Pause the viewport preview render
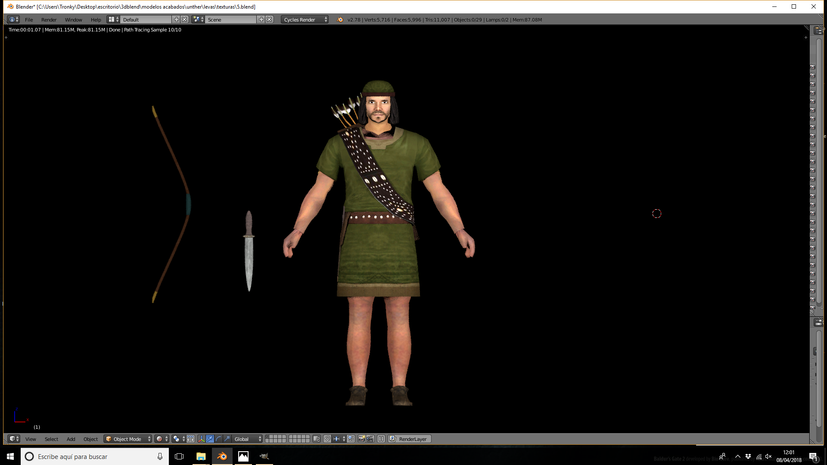Screen dimensions: 827x465 click(x=381, y=439)
